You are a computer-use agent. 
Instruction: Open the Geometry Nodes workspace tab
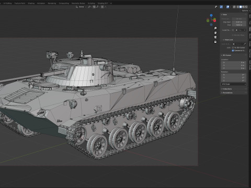click(x=78, y=3)
